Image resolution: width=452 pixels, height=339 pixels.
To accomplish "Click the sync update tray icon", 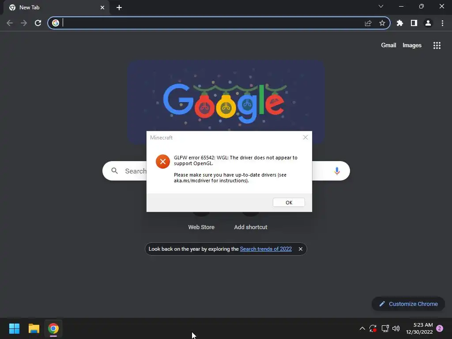I will coord(373,328).
